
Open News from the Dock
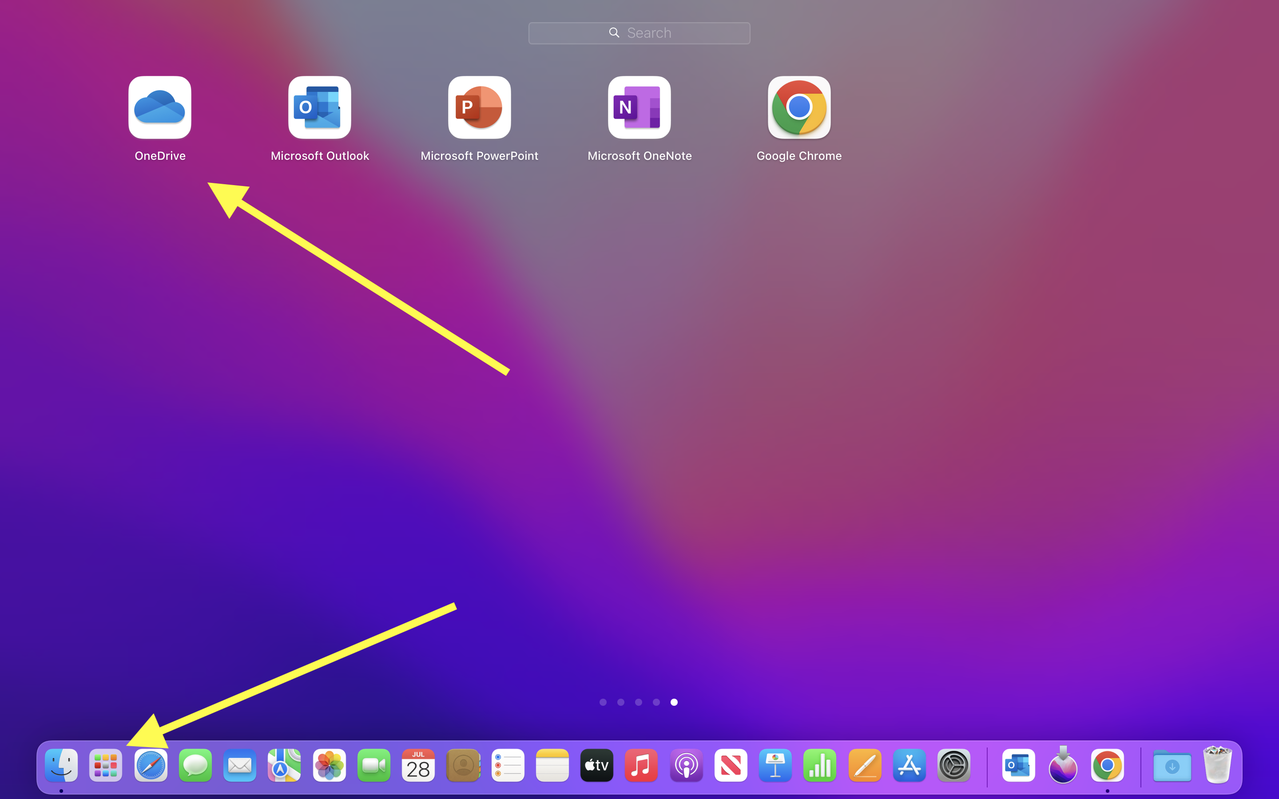click(x=731, y=765)
